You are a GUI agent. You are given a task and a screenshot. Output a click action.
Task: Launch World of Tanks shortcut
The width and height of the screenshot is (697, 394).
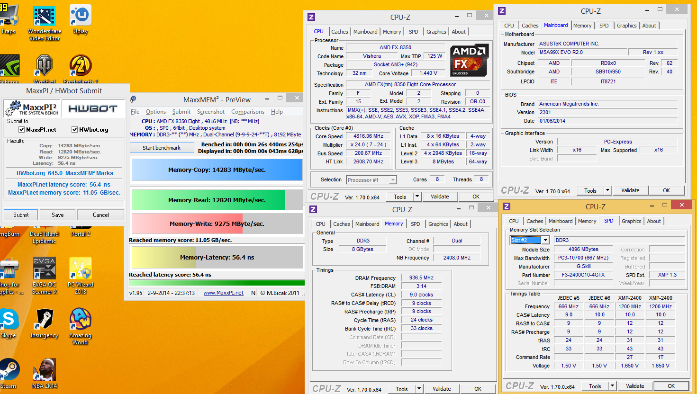pyautogui.click(x=45, y=69)
